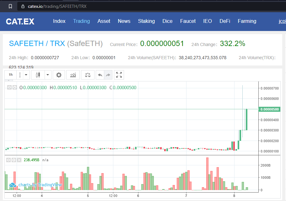
Task: Click the 0.00000500 current price label
Action: (x=269, y=109)
